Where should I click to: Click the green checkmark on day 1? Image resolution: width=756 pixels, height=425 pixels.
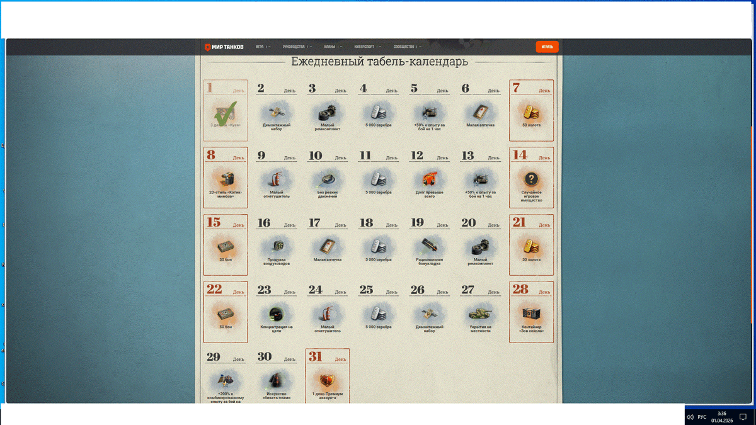click(x=226, y=113)
